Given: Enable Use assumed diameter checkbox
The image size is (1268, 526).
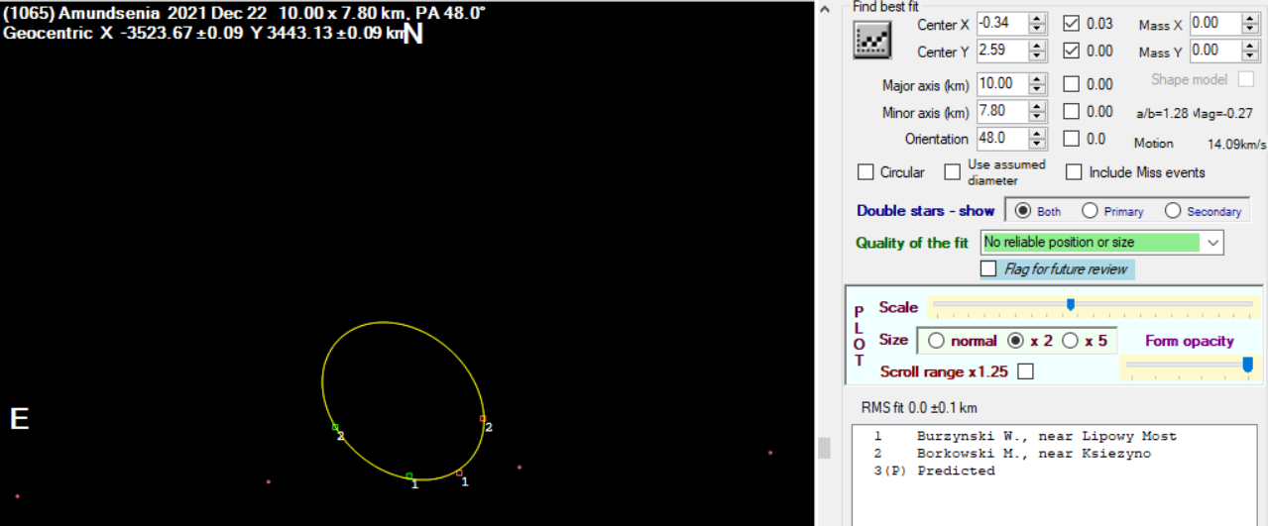Looking at the screenshot, I should coord(952,172).
